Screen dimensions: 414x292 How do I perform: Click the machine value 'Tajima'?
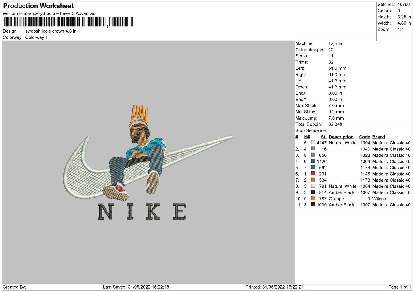point(335,43)
